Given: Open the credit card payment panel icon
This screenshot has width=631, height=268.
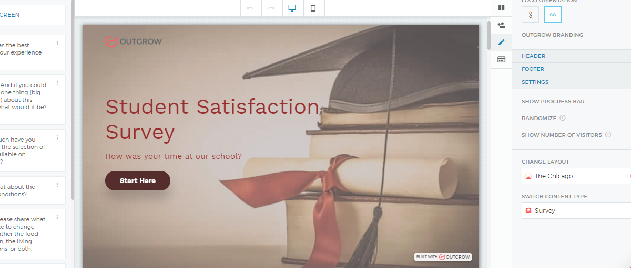Looking at the screenshot, I should tap(501, 59).
